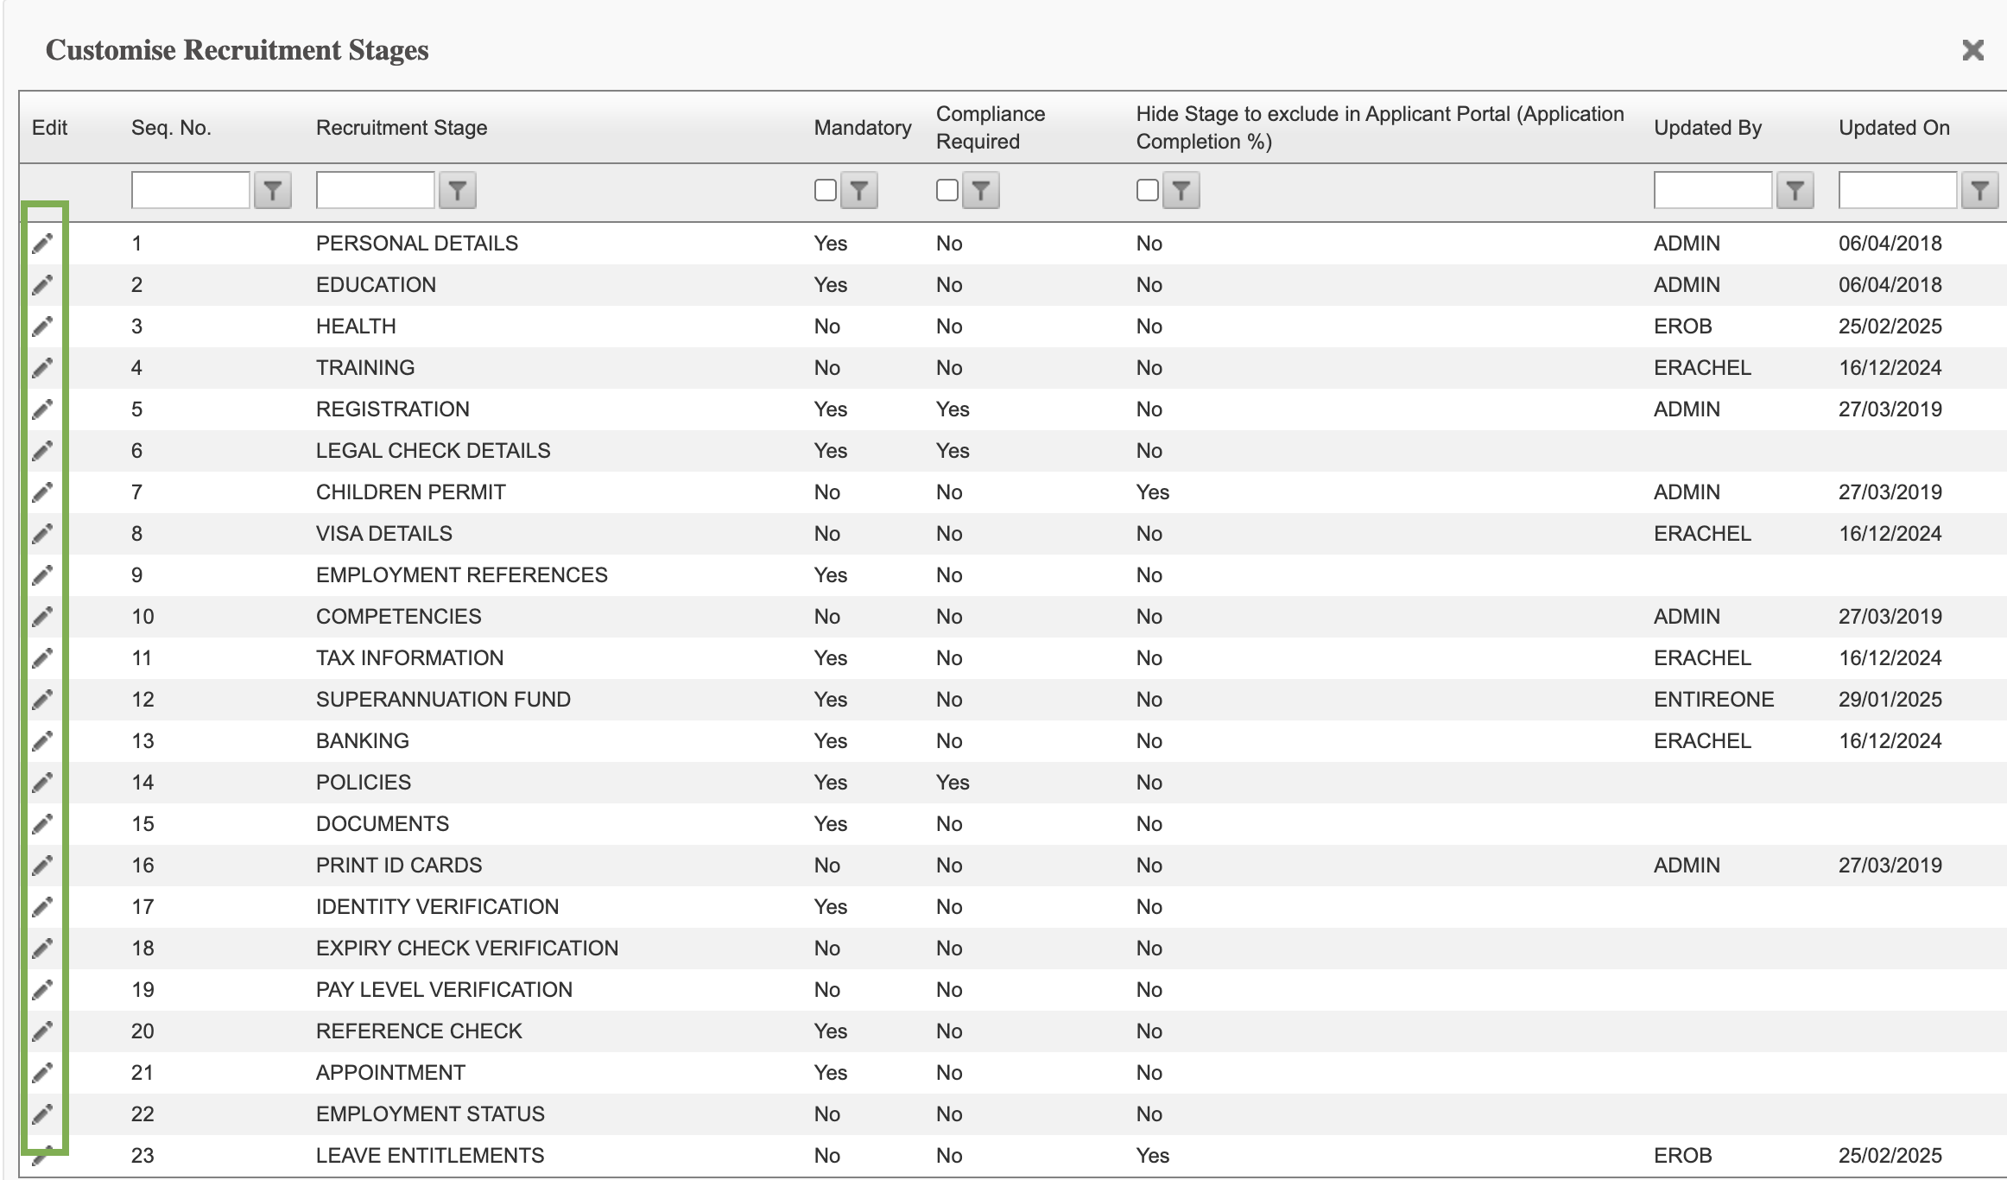This screenshot has width=2007, height=1180.
Task: Click the EXPIRY CHECK VERIFICATION stage name
Action: click(467, 948)
